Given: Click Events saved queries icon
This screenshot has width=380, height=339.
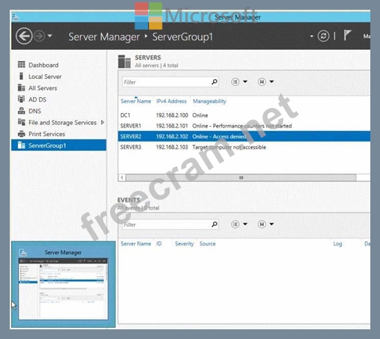Looking at the screenshot, I should point(262,224).
